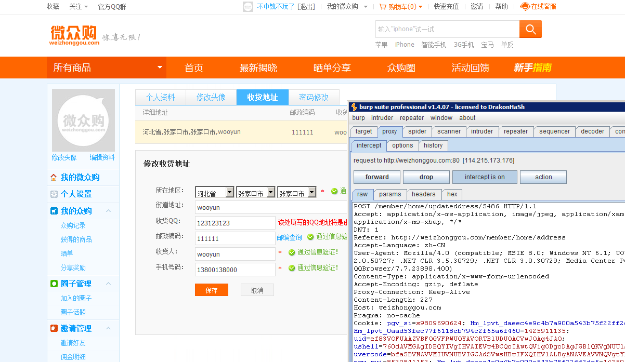Collapse the 圈子管理 sidebar section

[108, 284]
